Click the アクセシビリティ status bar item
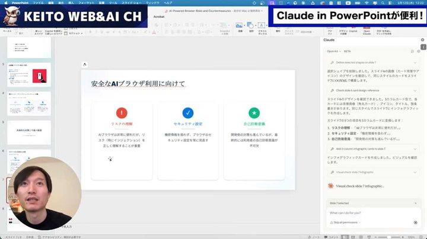 [59, 237]
